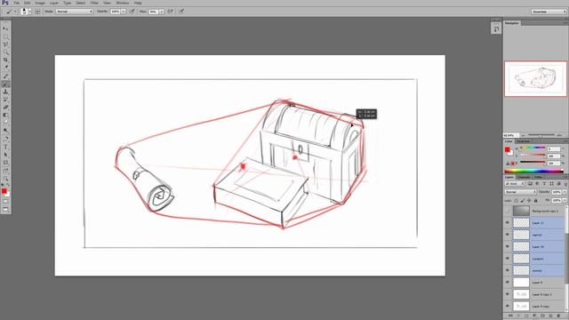Select the Path Selection tool
The width and height of the screenshot is (569, 320).
pyautogui.click(x=5, y=155)
